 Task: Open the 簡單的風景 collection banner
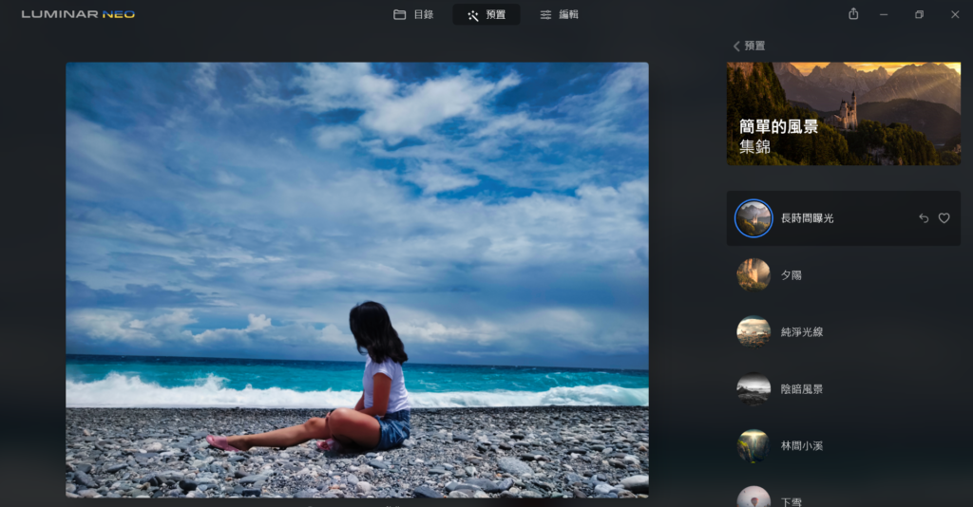pos(844,113)
